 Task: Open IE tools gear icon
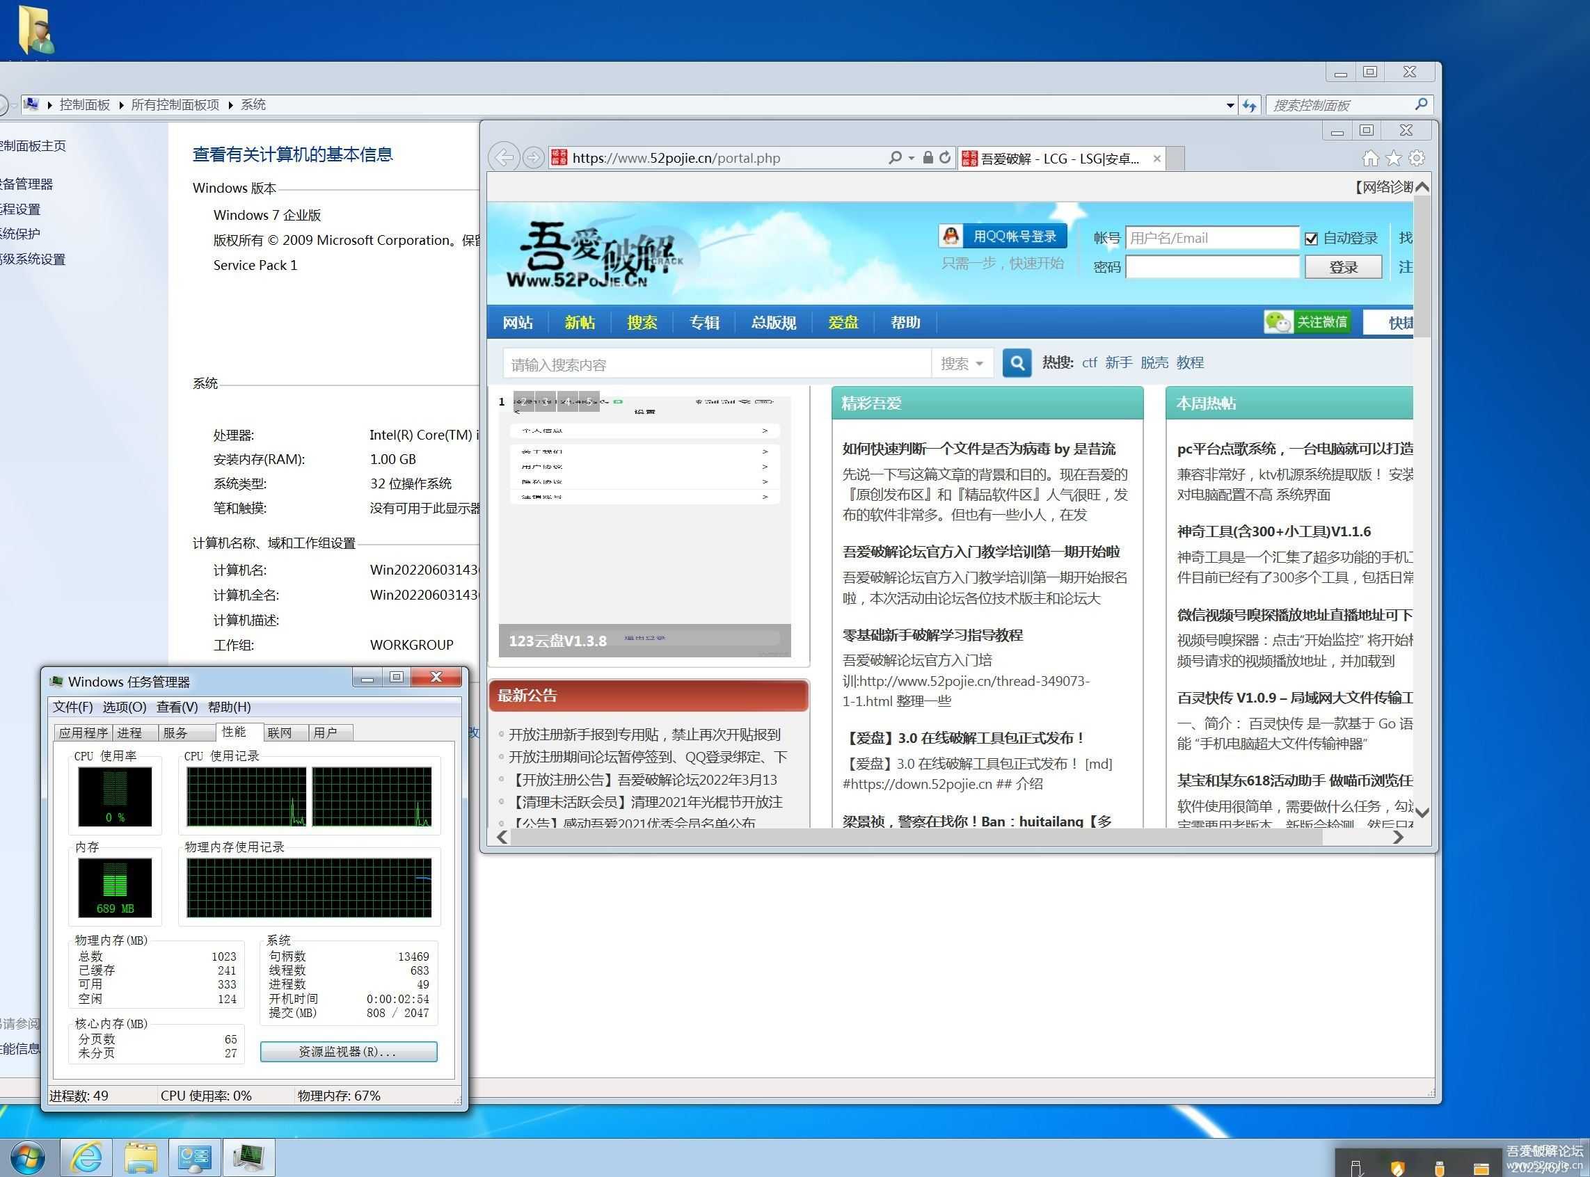(x=1416, y=158)
